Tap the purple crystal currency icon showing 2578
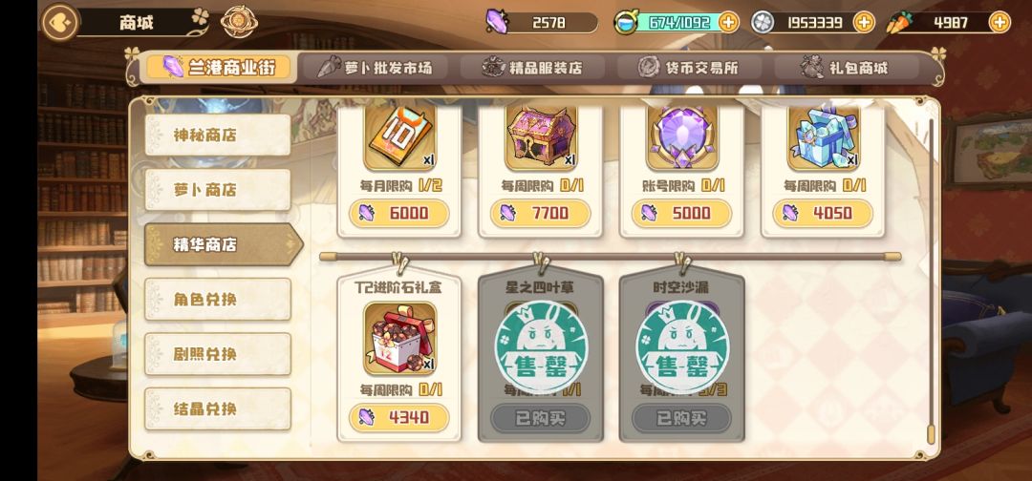This screenshot has width=1032, height=481. click(x=496, y=22)
